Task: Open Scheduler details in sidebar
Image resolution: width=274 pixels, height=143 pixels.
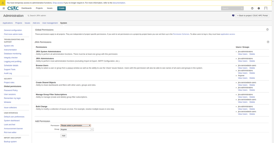Action: point(11,65)
